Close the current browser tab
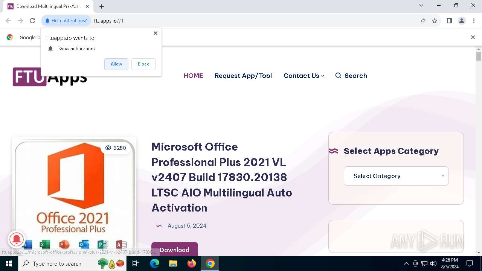The image size is (482, 271). [87, 6]
